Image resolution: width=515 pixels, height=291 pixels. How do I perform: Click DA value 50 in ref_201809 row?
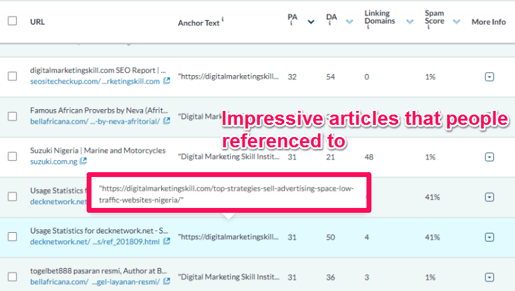tap(330, 237)
